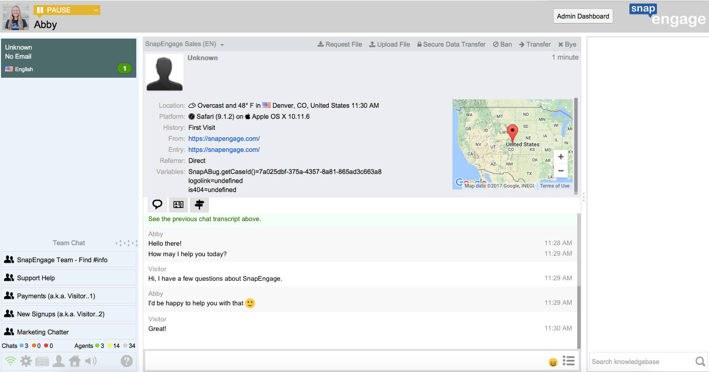Toggle sound notifications speaker icon
This screenshot has height=372, width=709.
91,361
